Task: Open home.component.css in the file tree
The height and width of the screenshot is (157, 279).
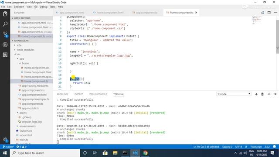Action: click(37, 68)
